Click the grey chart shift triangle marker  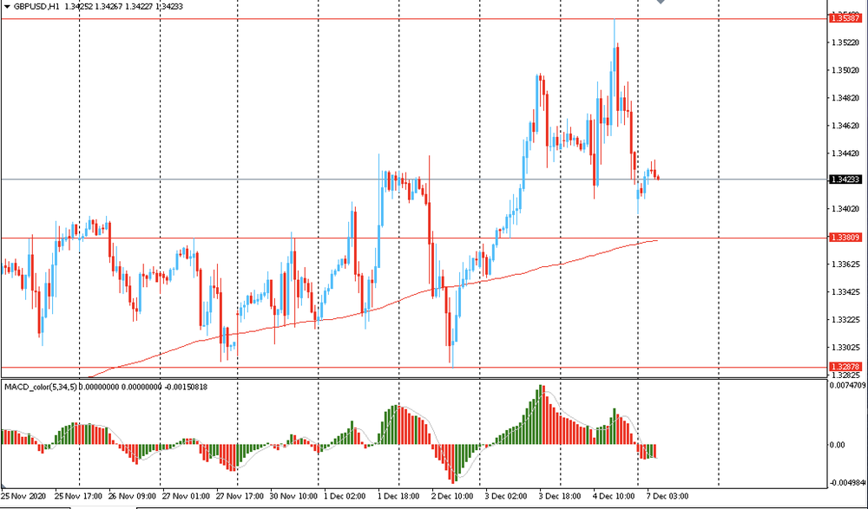coord(662,3)
